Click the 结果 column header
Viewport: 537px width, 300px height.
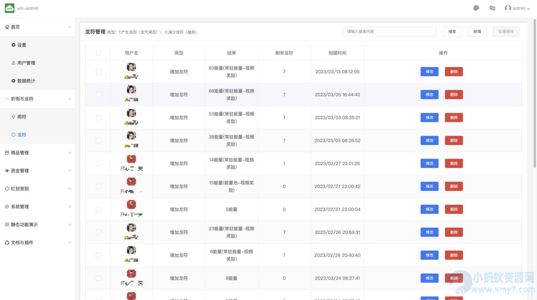click(231, 53)
